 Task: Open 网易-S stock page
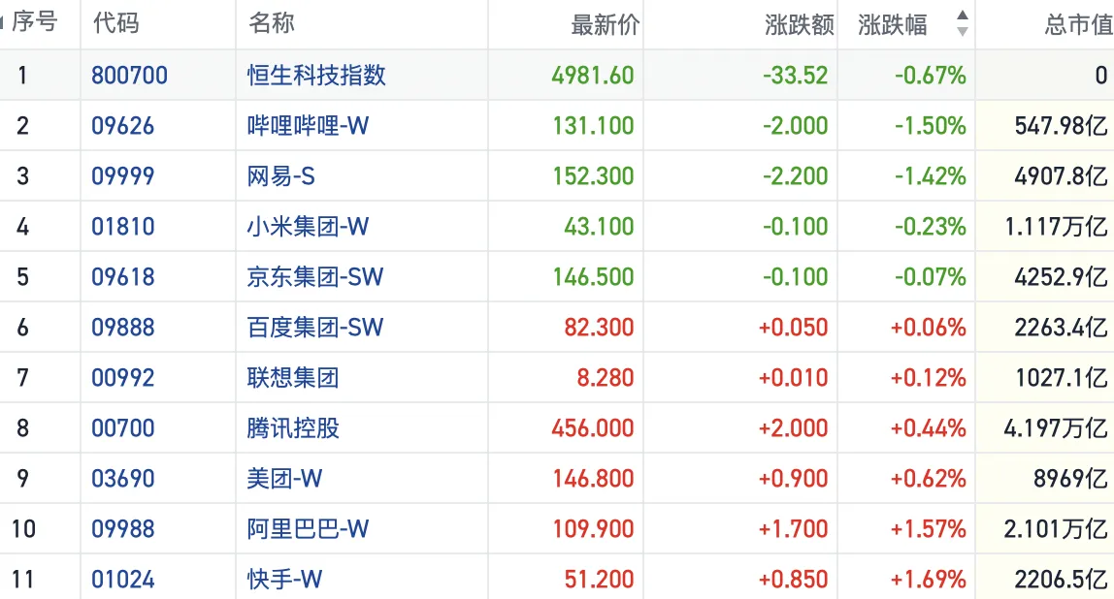[280, 176]
